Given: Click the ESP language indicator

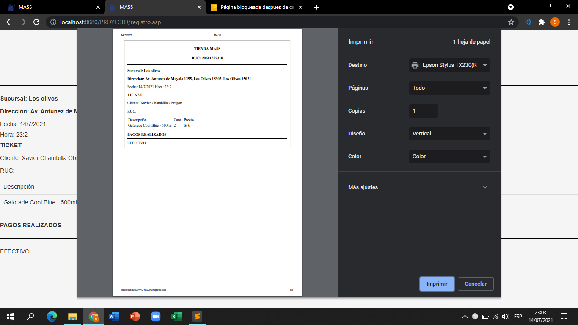Looking at the screenshot, I should point(518,317).
